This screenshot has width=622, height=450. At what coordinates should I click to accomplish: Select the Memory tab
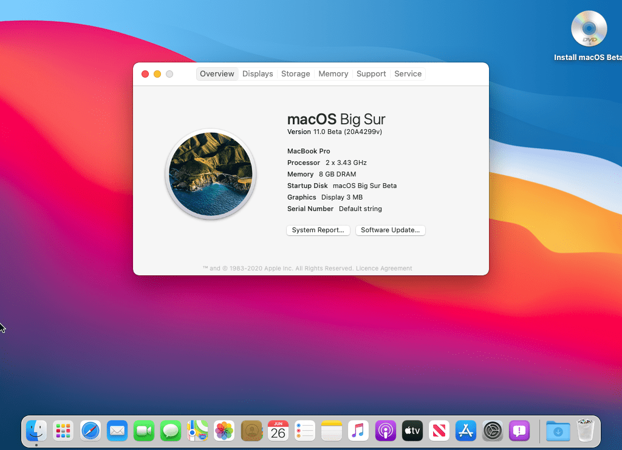coord(333,74)
